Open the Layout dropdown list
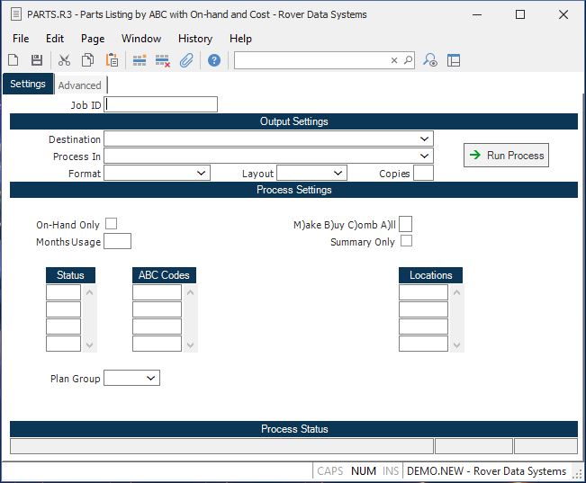Viewport: 586px width, 483px height. [338, 174]
